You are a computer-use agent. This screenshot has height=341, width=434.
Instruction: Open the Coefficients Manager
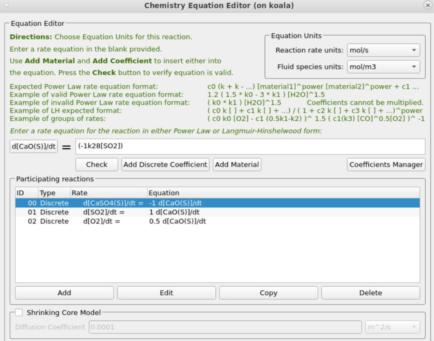pyautogui.click(x=386, y=164)
